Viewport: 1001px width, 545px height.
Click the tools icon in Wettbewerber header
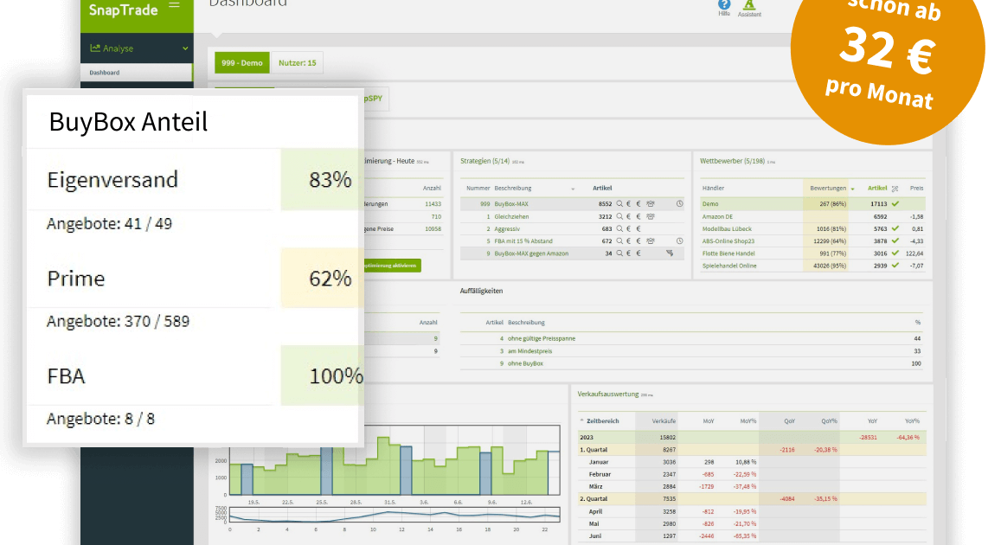[x=895, y=189]
